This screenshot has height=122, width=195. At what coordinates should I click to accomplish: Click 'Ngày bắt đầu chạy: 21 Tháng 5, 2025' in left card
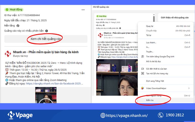25,20
